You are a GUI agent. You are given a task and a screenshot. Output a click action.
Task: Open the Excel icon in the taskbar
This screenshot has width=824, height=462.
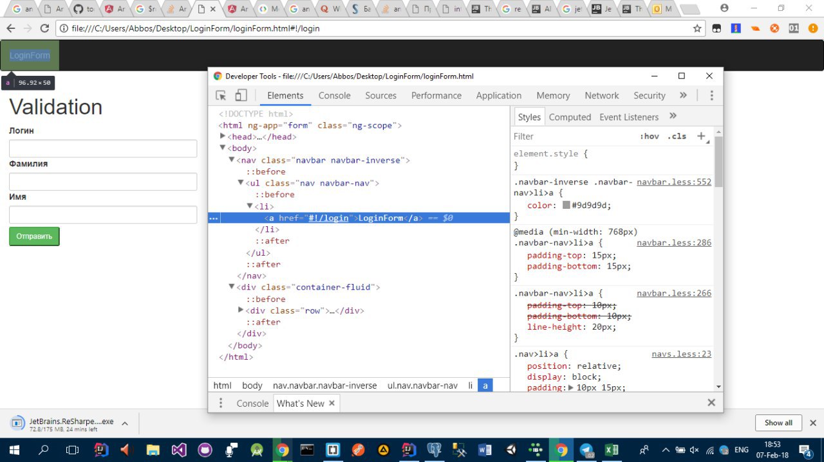coord(612,450)
